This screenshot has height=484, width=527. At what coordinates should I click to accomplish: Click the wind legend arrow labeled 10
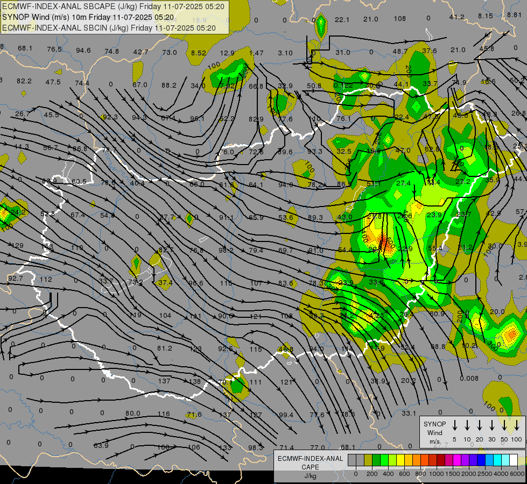(467, 425)
